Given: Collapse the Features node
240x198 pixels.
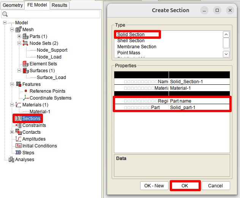Looking at the screenshot, I should click(x=12, y=84).
